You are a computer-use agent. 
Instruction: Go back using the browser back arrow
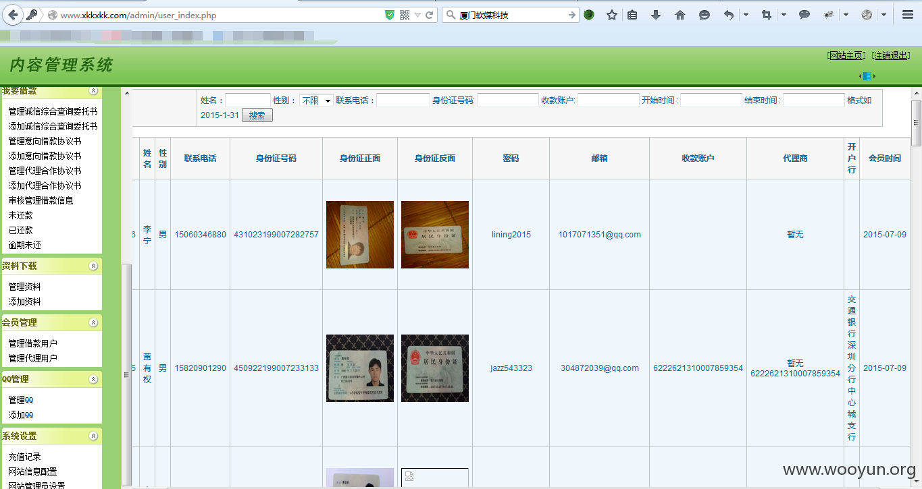pos(13,15)
